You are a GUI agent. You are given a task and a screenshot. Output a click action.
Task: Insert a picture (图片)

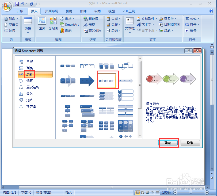[42, 23]
